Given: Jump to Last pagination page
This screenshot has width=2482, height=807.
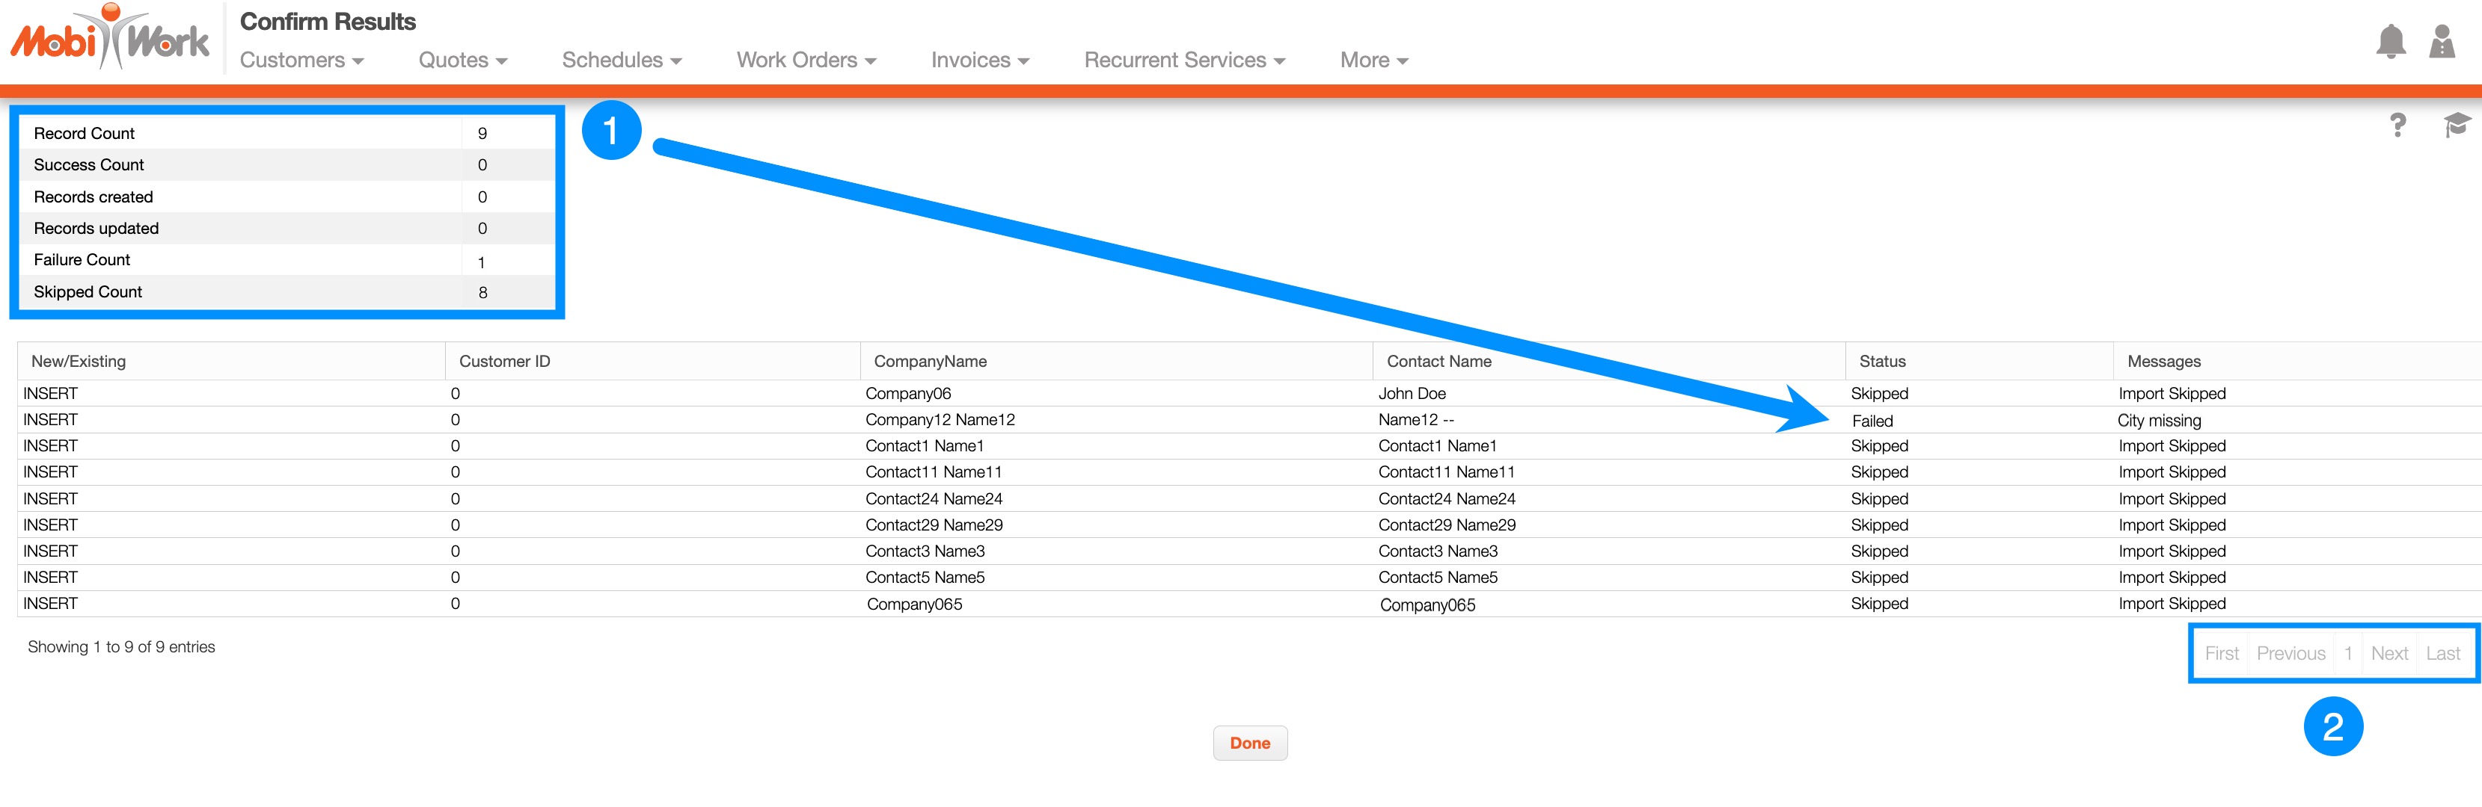Looking at the screenshot, I should click(2442, 654).
